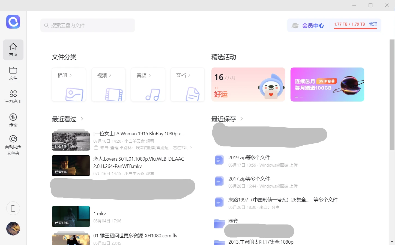Open the 相册 album category
This screenshot has width=395, height=245.
(69, 85)
